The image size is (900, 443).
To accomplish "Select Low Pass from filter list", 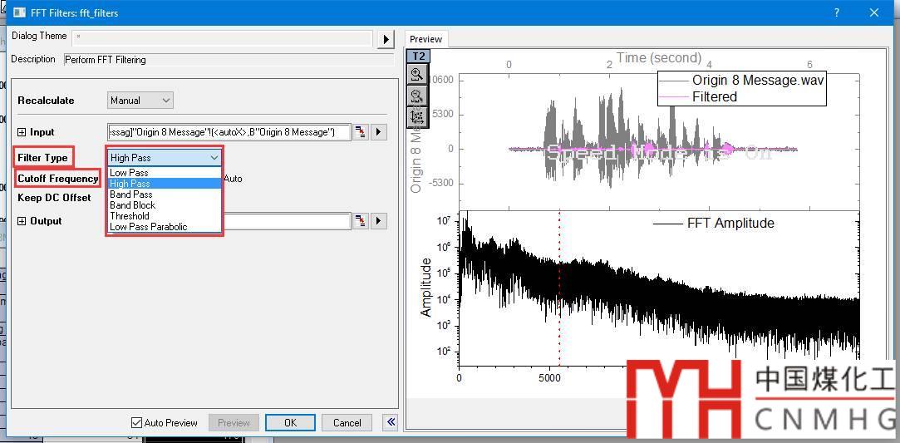I will point(130,173).
